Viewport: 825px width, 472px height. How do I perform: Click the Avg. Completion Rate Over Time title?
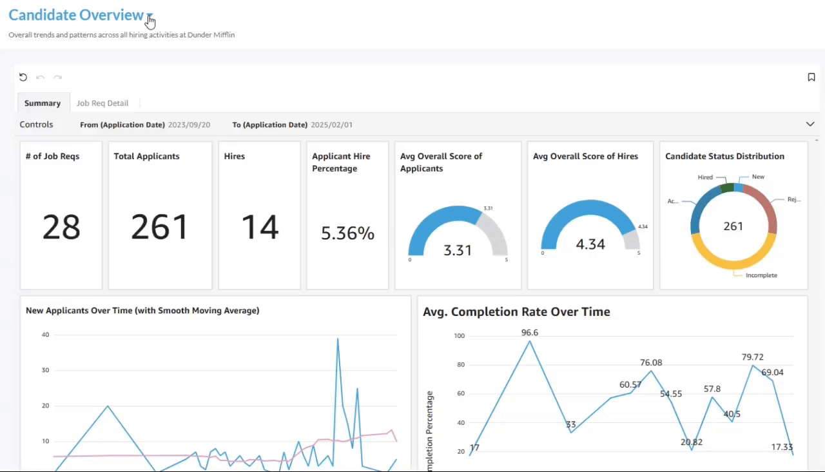coord(516,311)
